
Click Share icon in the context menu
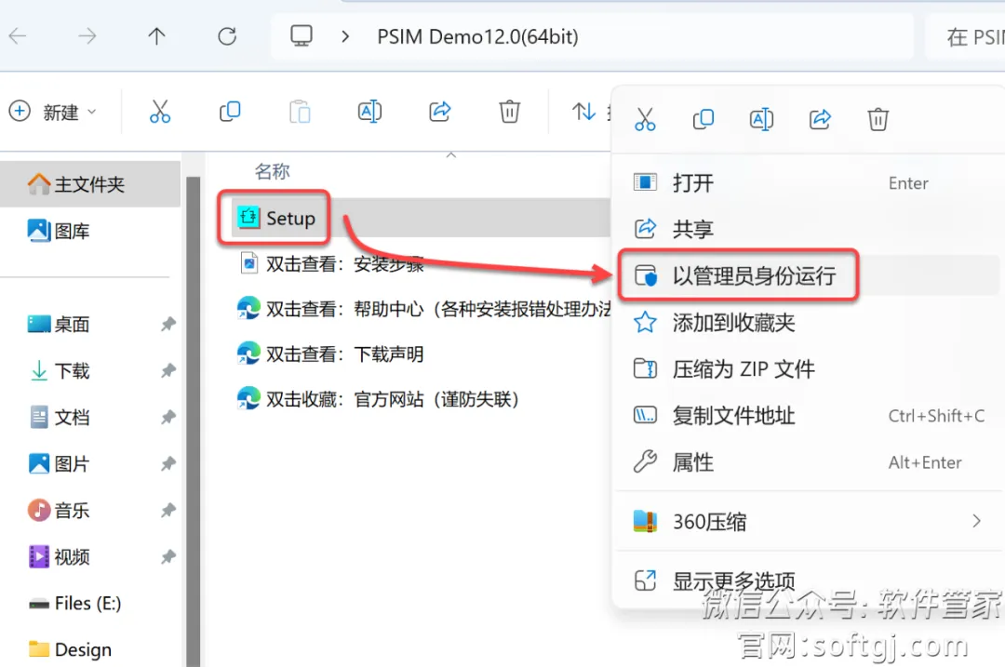820,119
